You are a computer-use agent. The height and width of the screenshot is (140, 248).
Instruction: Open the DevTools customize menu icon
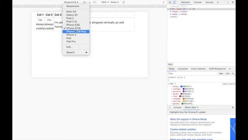(228, 2)
